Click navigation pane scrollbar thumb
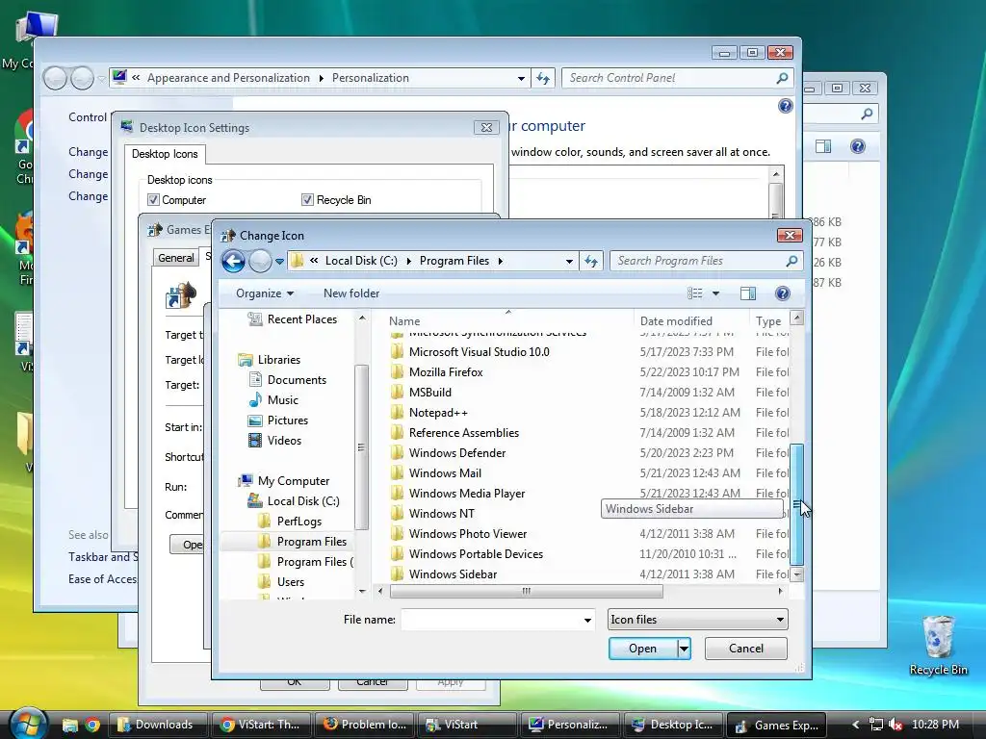The height and width of the screenshot is (739, 986). tap(361, 447)
